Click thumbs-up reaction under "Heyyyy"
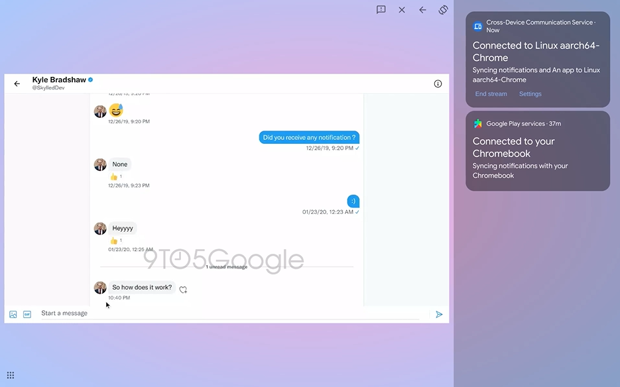This screenshot has height=387, width=620. 116,241
